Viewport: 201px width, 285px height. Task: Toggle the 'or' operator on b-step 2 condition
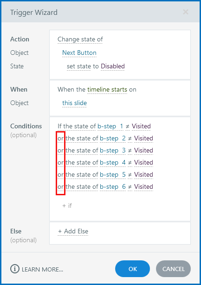click(61, 139)
